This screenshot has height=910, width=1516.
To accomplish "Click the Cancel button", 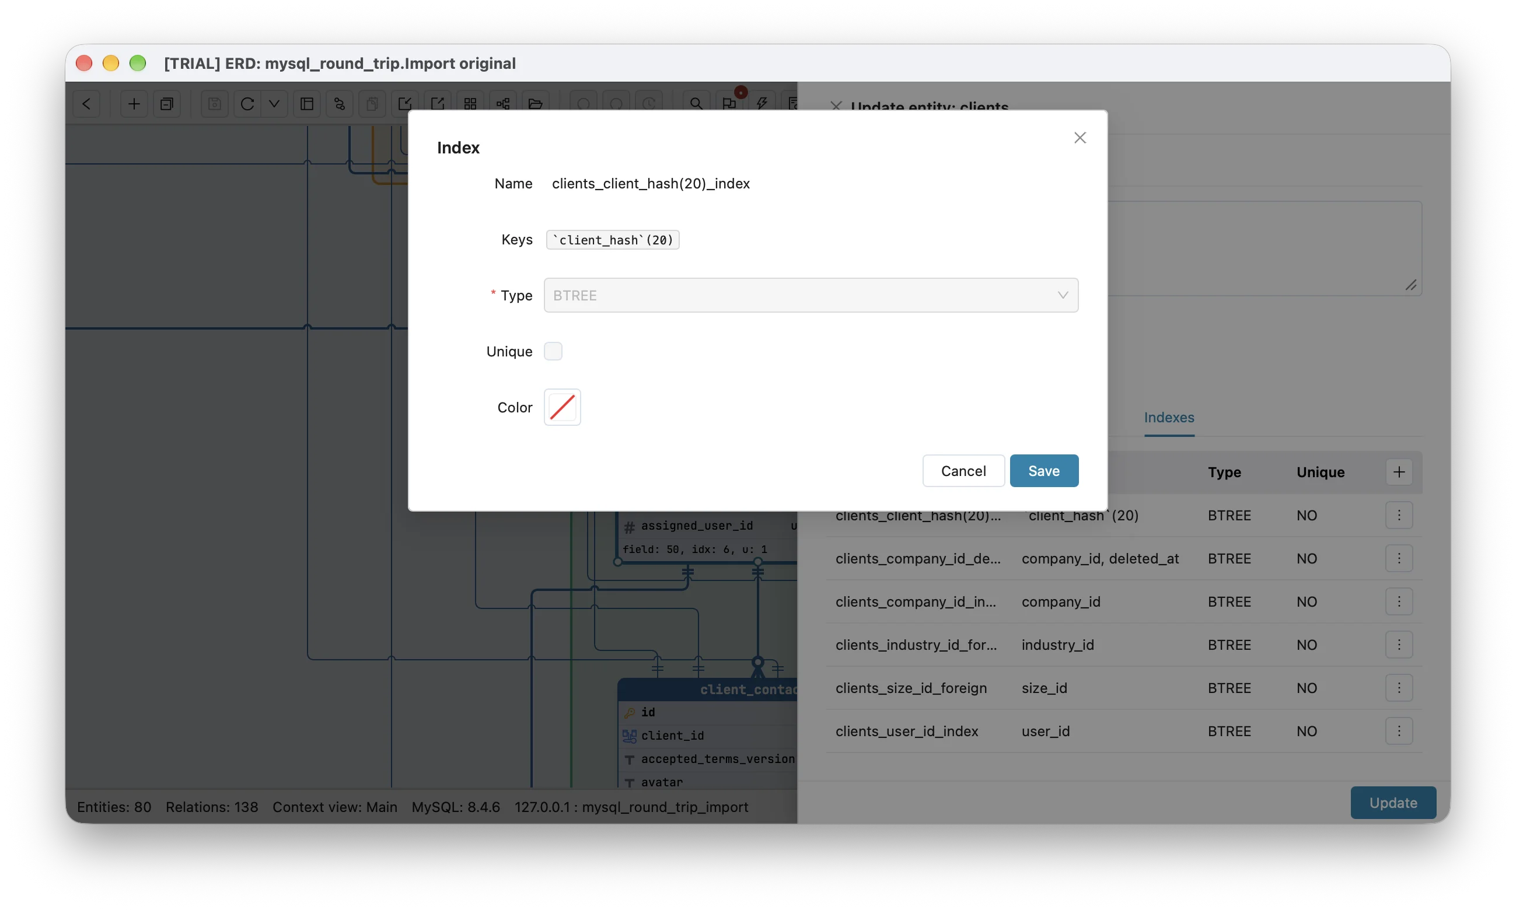I will [x=963, y=470].
